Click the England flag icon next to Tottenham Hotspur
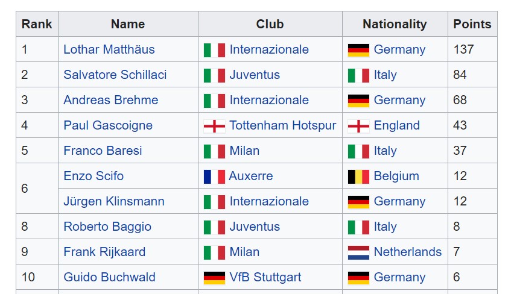 point(214,126)
